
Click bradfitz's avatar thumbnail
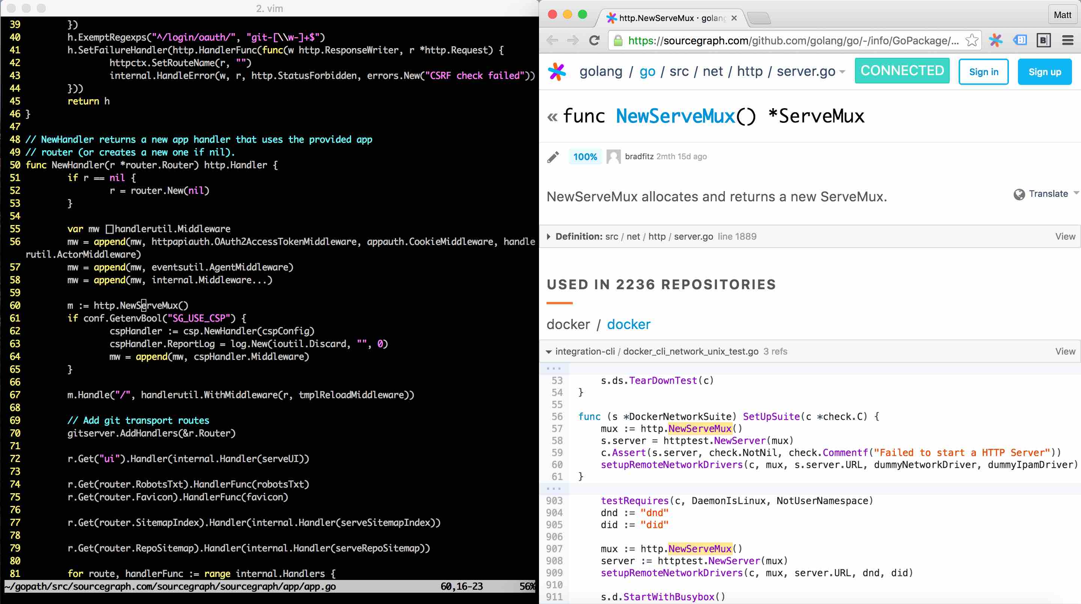pyautogui.click(x=613, y=157)
